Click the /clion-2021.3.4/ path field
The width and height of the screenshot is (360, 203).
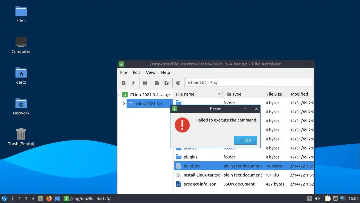tap(249, 83)
